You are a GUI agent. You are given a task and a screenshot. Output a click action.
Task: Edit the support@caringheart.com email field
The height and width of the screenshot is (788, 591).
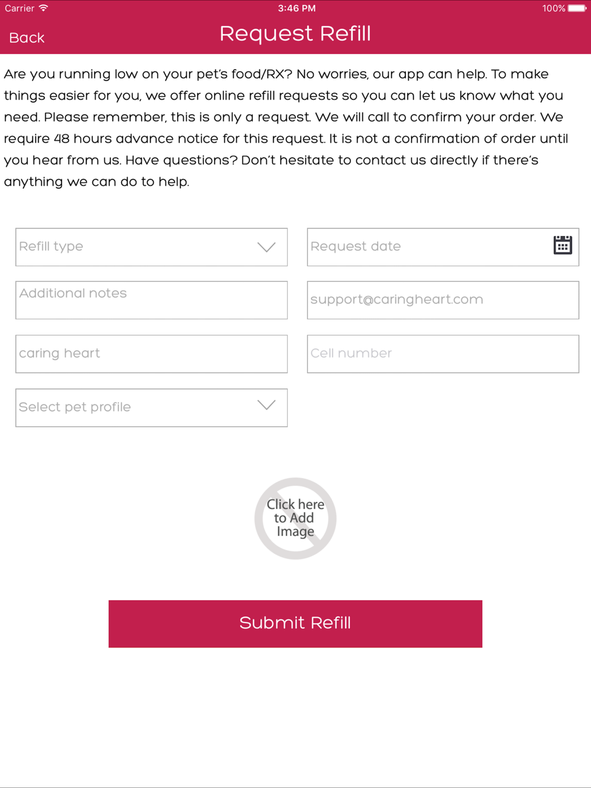tap(443, 300)
